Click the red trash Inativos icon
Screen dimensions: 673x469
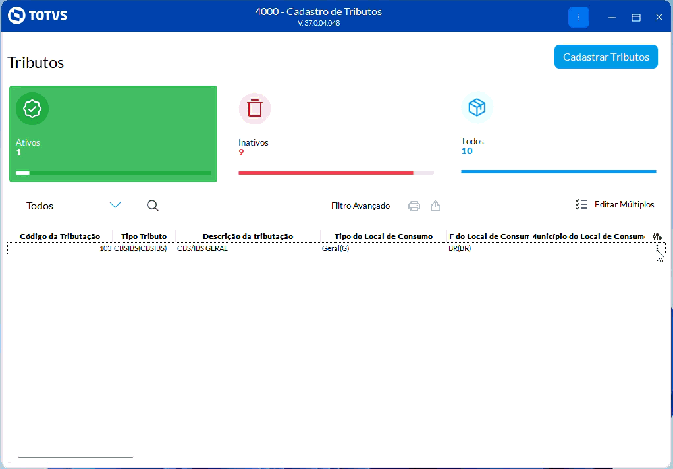coord(255,108)
